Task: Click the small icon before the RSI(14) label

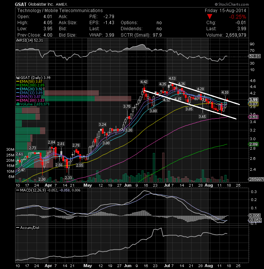Action: click(x=18, y=40)
